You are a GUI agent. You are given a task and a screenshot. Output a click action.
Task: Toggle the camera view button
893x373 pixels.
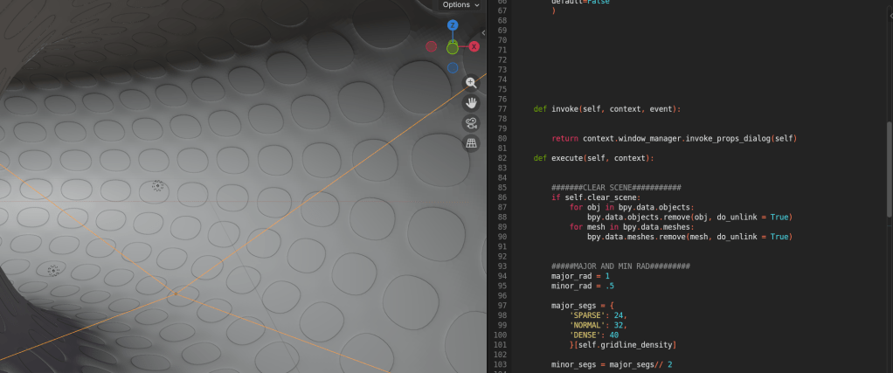click(471, 123)
